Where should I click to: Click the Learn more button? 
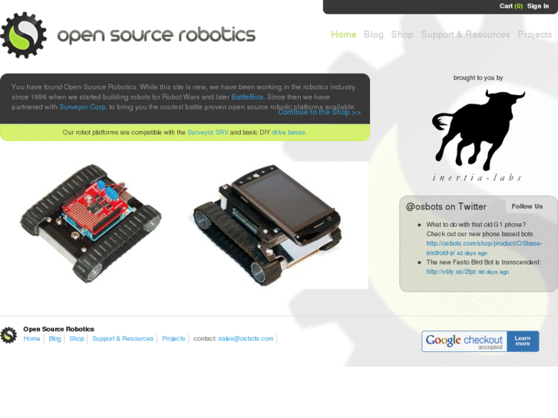(x=523, y=341)
